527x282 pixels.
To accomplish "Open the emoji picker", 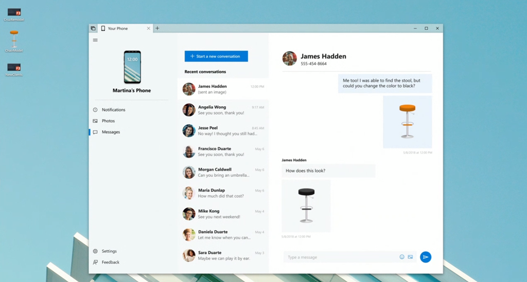I will click(x=401, y=257).
